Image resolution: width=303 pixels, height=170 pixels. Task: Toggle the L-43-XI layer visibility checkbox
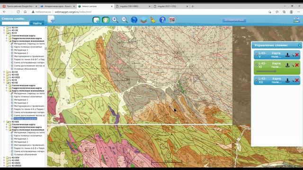pyautogui.click(x=257, y=65)
